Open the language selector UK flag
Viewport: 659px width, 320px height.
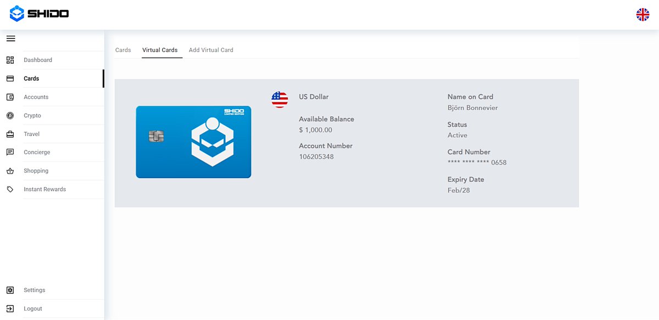click(x=643, y=15)
